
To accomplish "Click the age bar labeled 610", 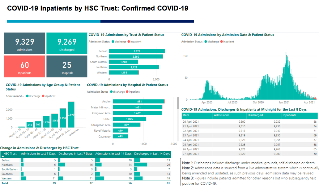I will pyautogui.click(x=30, y=125).
